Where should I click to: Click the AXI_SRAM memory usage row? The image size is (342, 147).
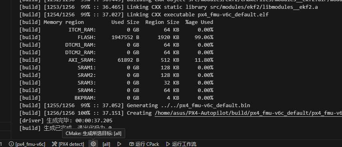(x=116, y=60)
